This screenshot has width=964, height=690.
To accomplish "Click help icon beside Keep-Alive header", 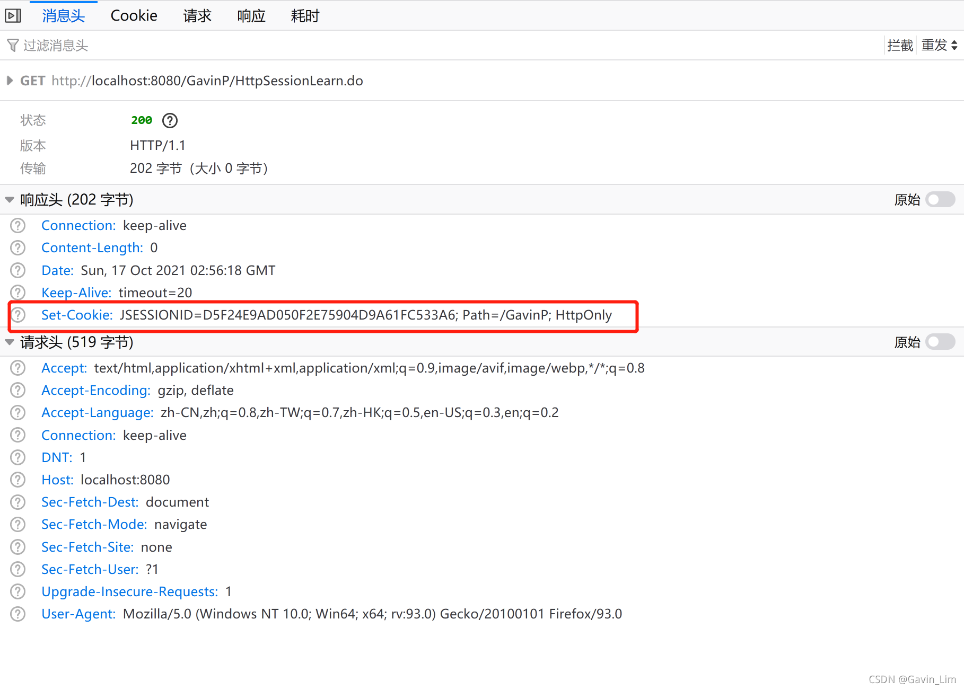I will [x=18, y=293].
